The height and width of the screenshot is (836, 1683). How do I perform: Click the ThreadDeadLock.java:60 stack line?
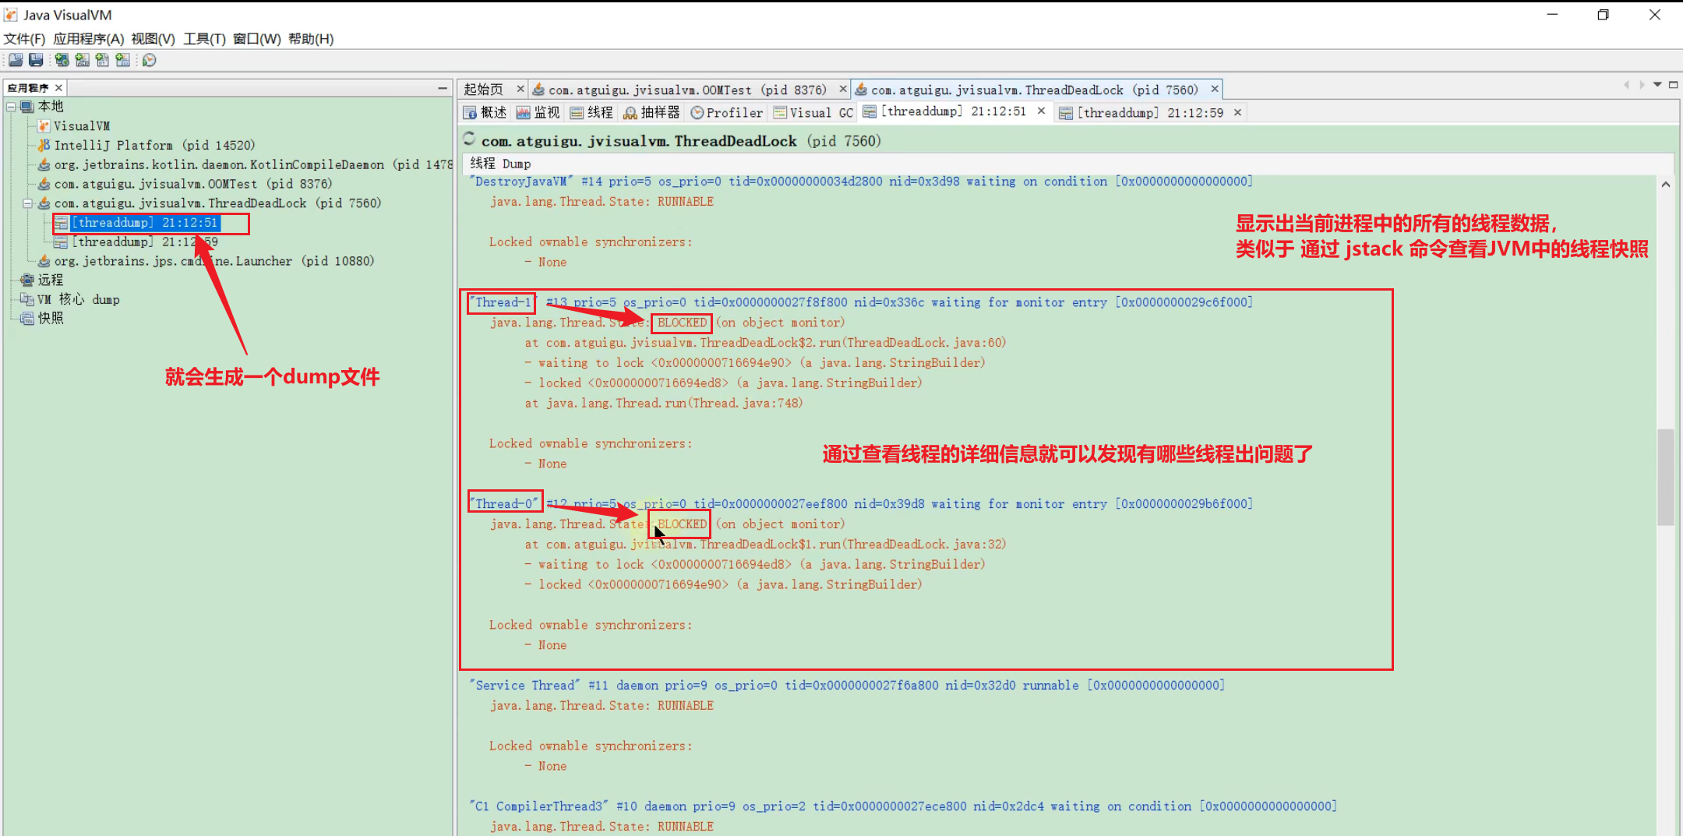(x=765, y=343)
